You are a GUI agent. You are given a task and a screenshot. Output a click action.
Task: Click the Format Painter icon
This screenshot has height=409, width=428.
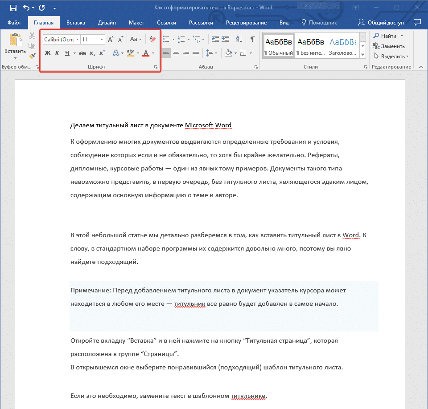pos(32,55)
